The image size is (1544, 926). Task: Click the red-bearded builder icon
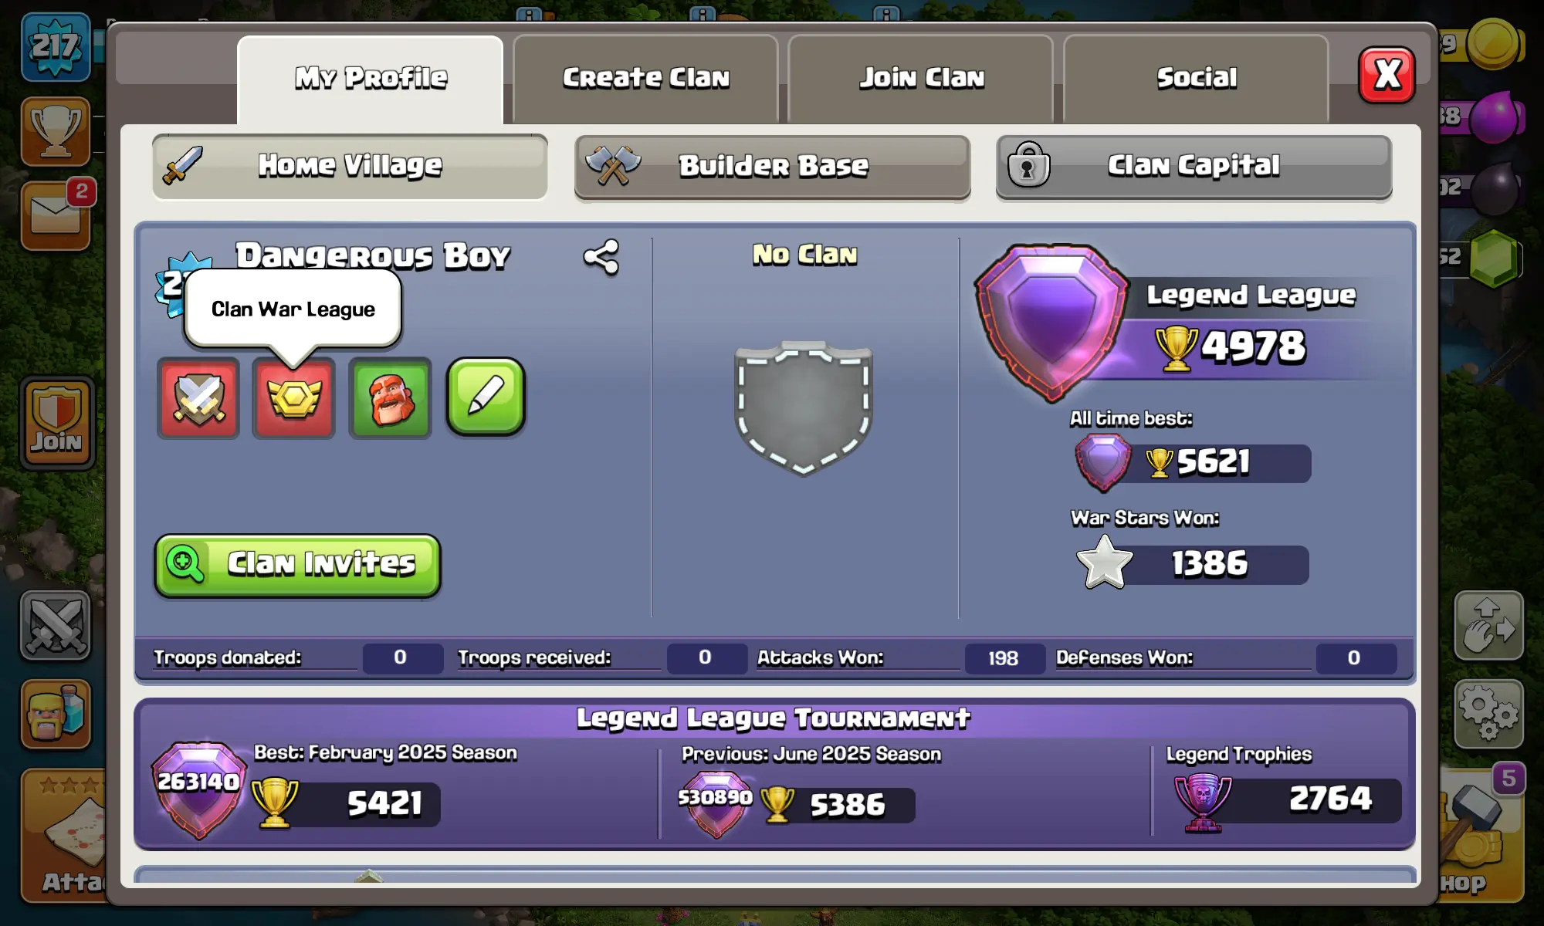[390, 398]
